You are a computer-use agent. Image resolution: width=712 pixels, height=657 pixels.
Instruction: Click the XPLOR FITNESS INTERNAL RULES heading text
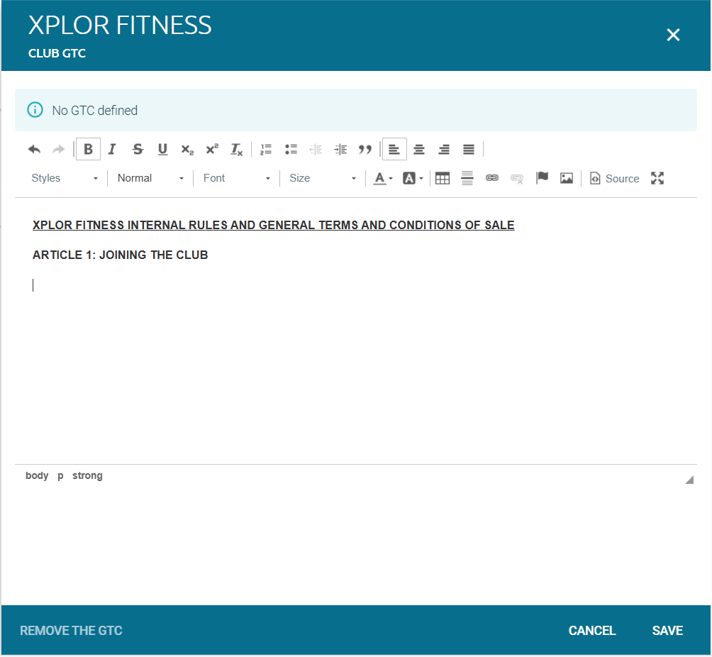[x=273, y=225]
